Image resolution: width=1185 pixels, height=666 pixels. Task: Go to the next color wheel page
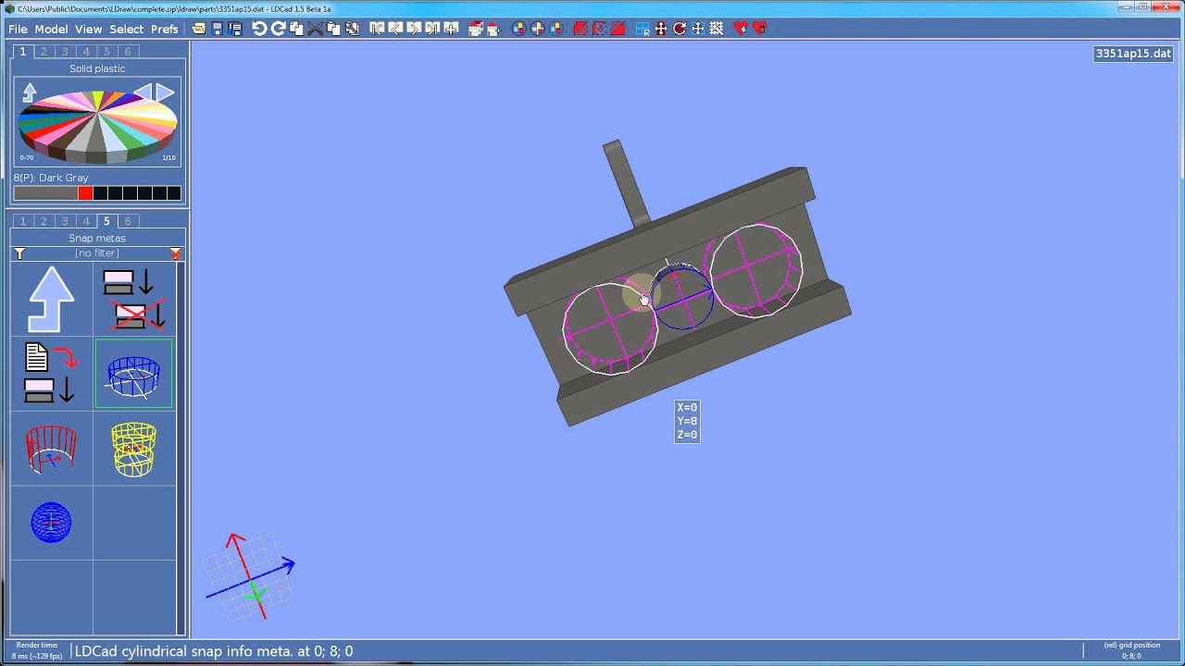[166, 92]
